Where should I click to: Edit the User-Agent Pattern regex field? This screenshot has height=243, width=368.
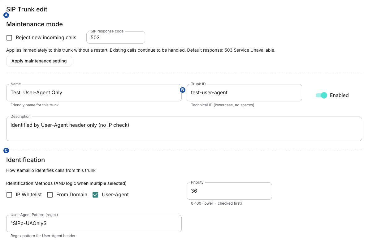pyautogui.click(x=94, y=223)
